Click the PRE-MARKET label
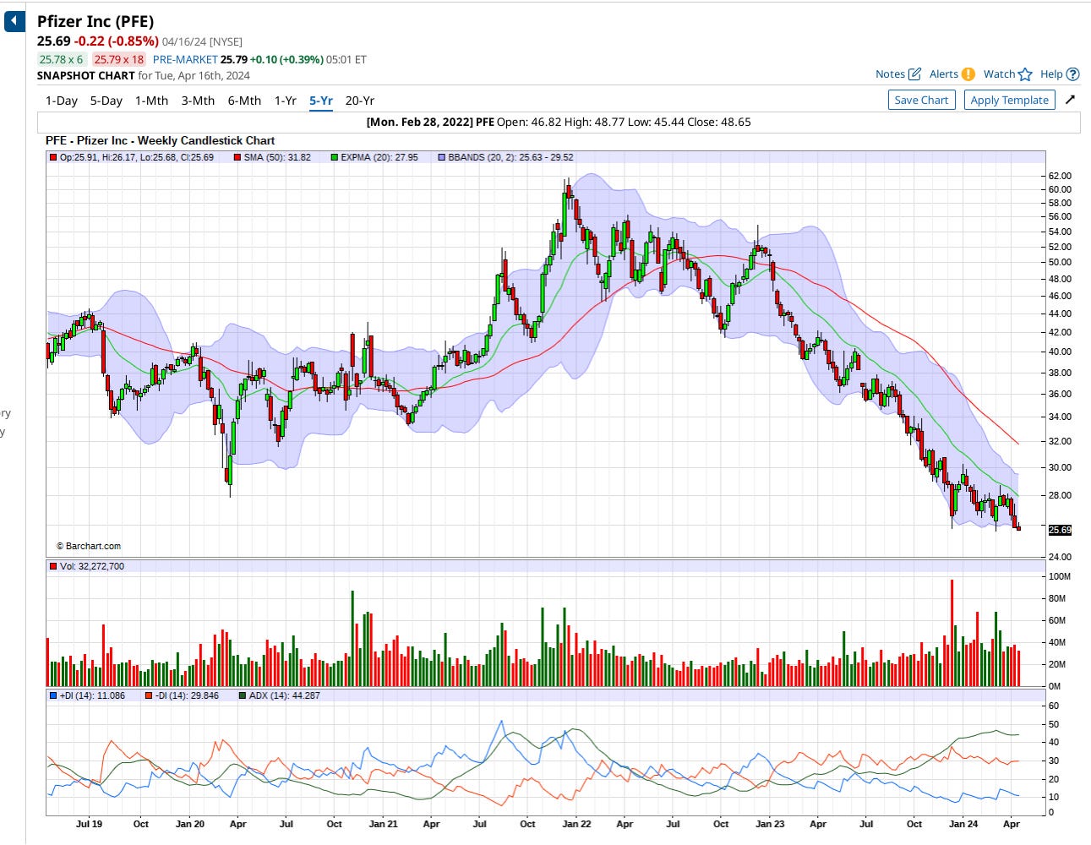The height and width of the screenshot is (845, 1091). click(x=185, y=59)
